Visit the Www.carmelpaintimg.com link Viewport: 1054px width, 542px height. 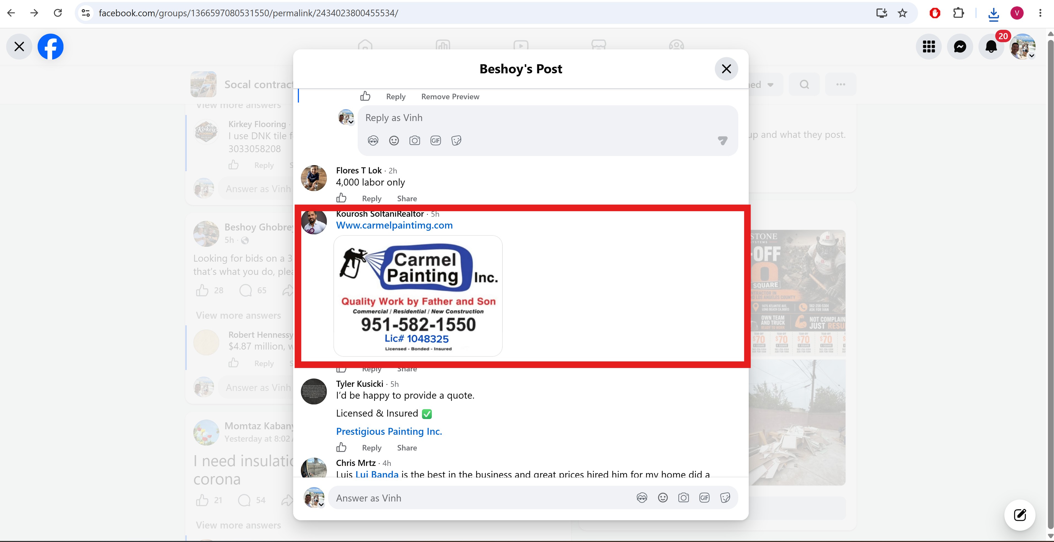(394, 226)
